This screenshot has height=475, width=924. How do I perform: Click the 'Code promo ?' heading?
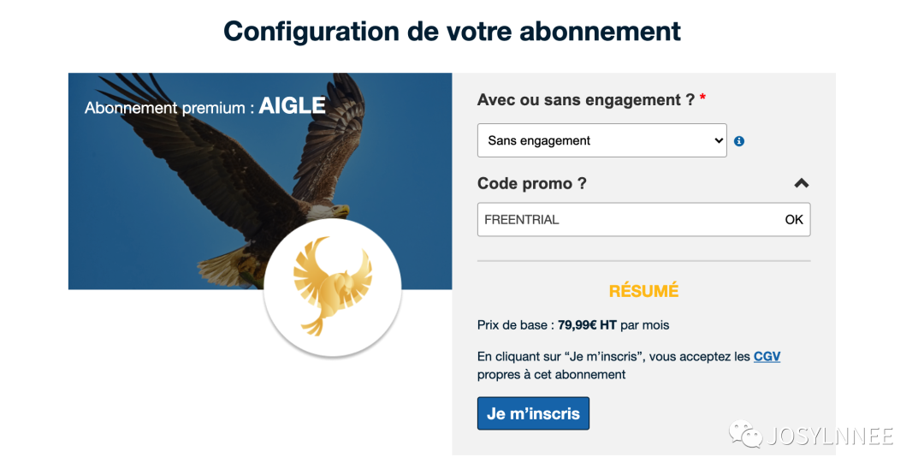[x=532, y=183]
